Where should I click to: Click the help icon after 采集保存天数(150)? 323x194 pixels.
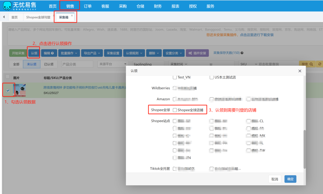click(242, 53)
